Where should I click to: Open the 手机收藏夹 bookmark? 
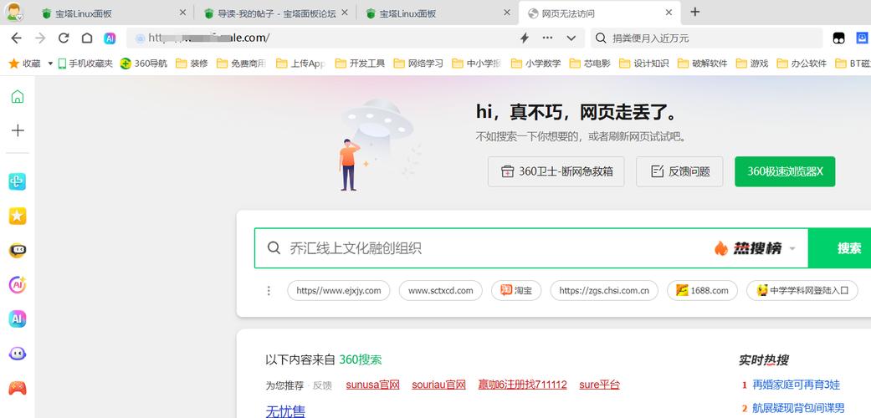click(85, 64)
